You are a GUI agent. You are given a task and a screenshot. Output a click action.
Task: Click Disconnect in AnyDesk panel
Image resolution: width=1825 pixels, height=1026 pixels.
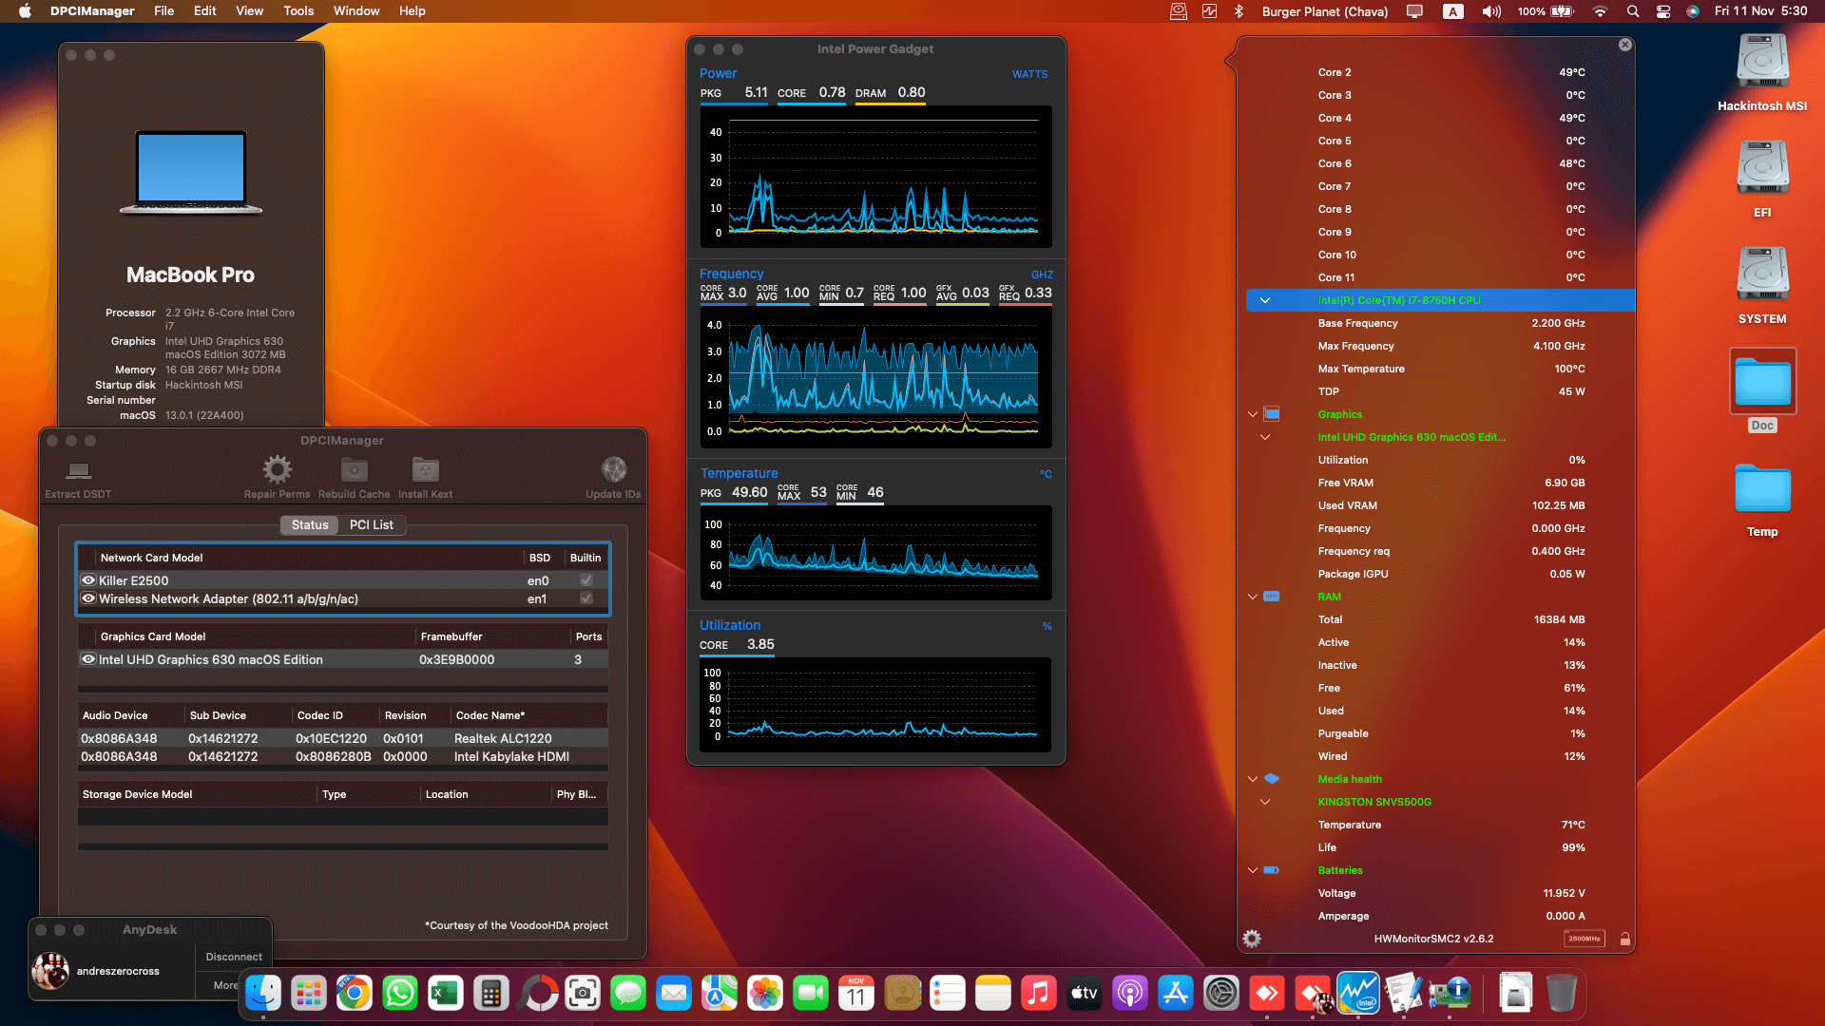pos(234,957)
